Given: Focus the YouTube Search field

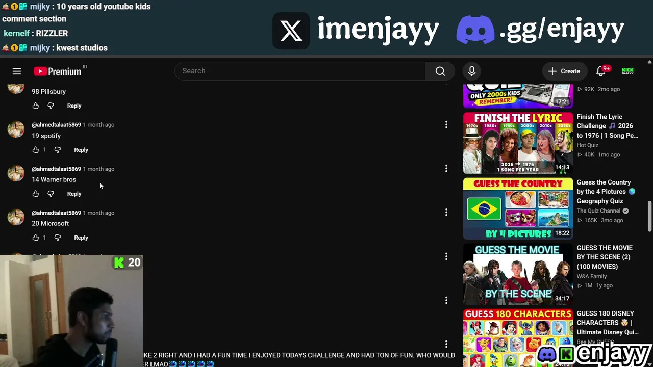Looking at the screenshot, I should pyautogui.click(x=300, y=71).
